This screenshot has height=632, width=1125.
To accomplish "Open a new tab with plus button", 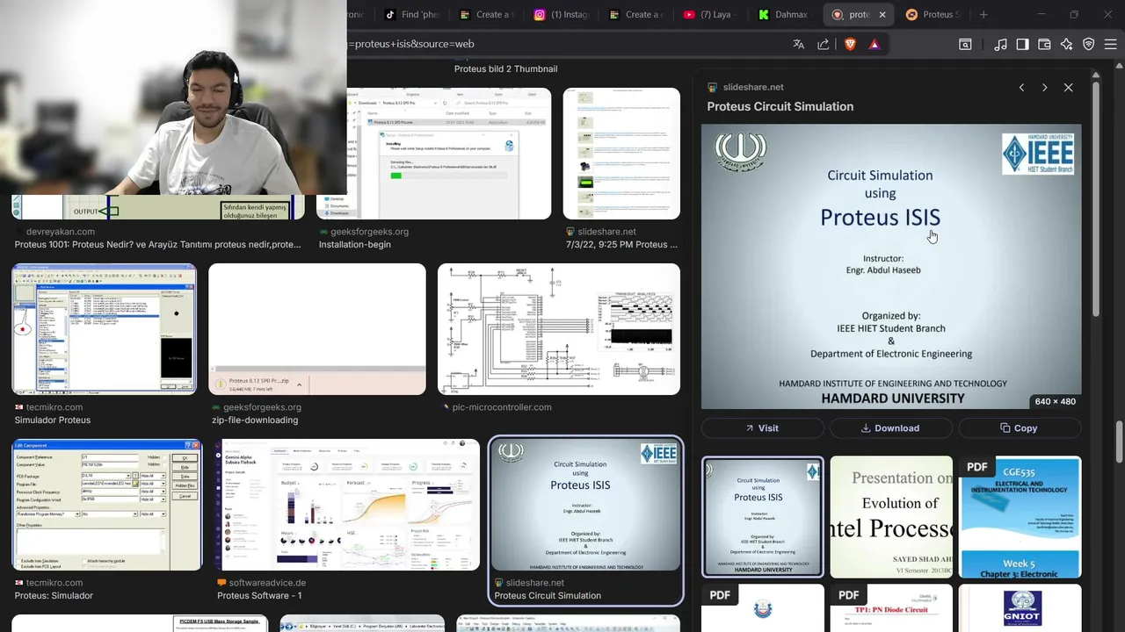I will click(983, 14).
